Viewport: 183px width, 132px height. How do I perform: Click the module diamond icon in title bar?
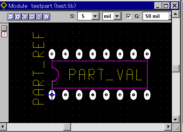pos(4,5)
